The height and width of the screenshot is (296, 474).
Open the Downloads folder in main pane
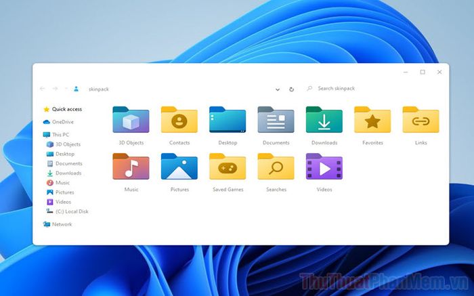324,120
